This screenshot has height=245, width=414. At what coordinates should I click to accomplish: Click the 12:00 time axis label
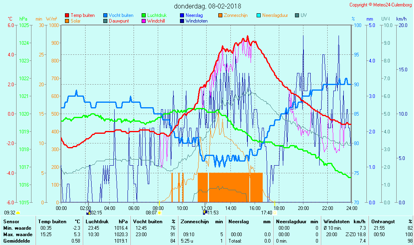(x=206, y=208)
